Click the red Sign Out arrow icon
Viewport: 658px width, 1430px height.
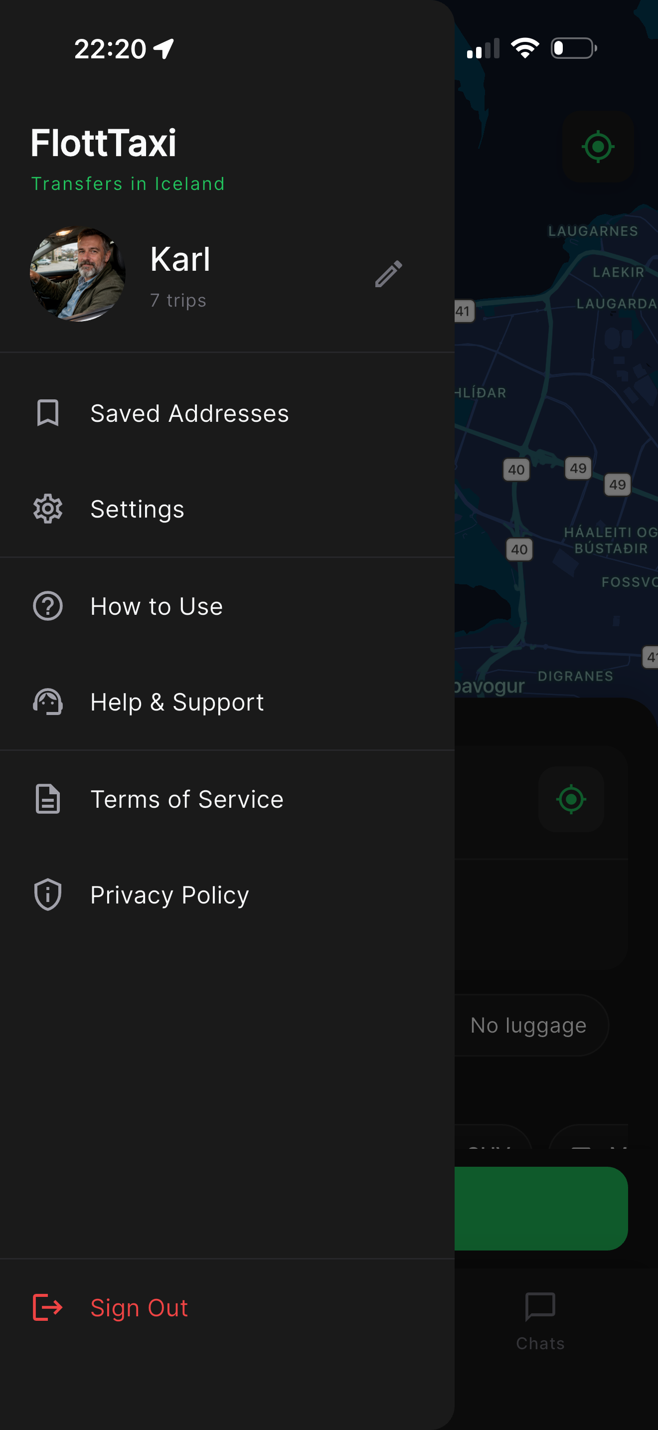48,1307
